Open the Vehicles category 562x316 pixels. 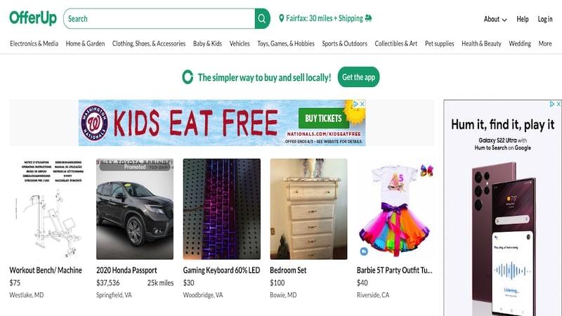point(240,44)
